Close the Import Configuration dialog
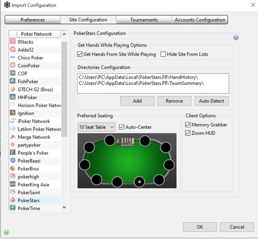 [253, 5]
